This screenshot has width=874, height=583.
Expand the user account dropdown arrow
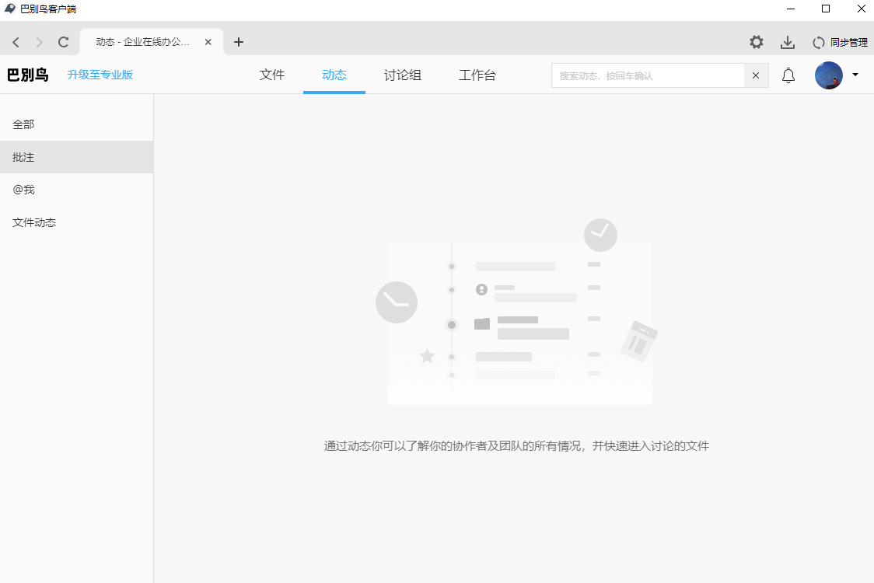(x=855, y=75)
